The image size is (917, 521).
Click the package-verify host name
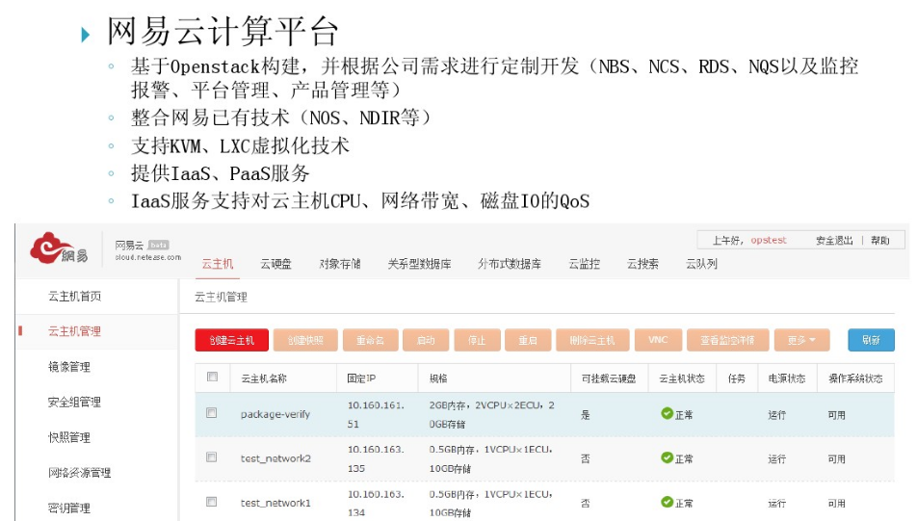coord(275,414)
